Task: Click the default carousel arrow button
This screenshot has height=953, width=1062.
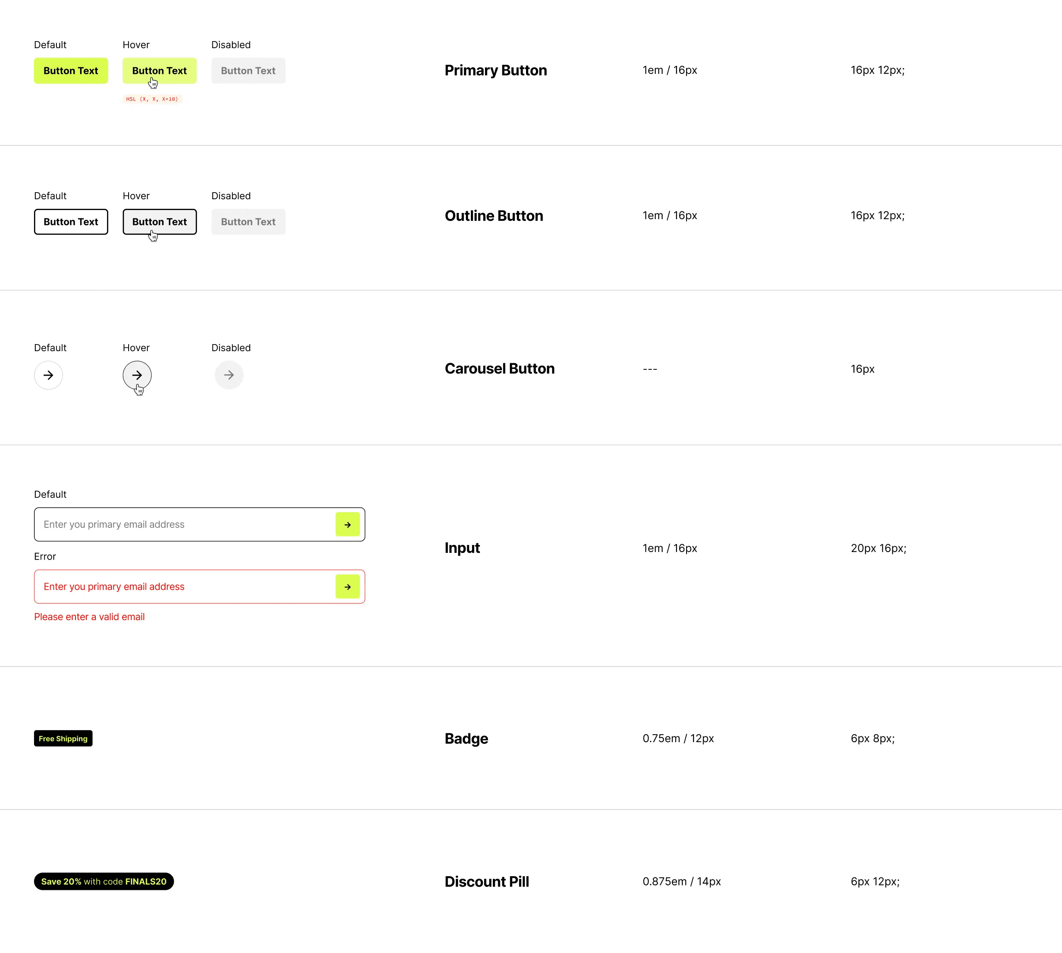Action: tap(48, 375)
